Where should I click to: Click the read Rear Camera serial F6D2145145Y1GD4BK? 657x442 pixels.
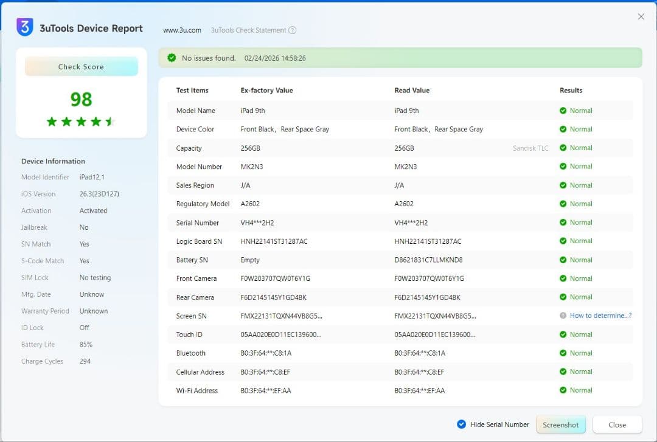click(428, 297)
